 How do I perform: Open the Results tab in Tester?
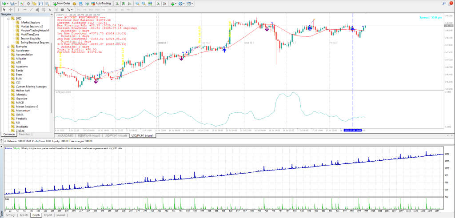point(24,215)
